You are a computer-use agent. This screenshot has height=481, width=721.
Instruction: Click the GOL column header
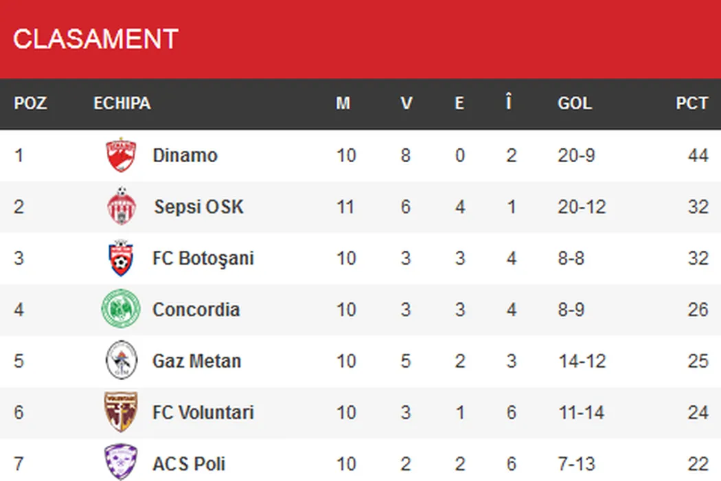point(575,103)
